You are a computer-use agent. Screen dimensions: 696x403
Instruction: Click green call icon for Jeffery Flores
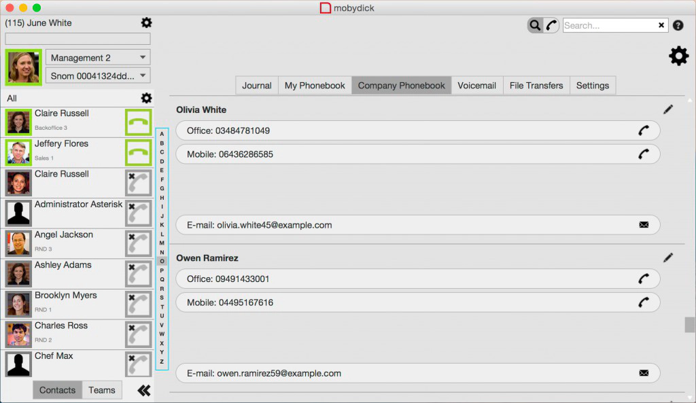[x=139, y=152]
